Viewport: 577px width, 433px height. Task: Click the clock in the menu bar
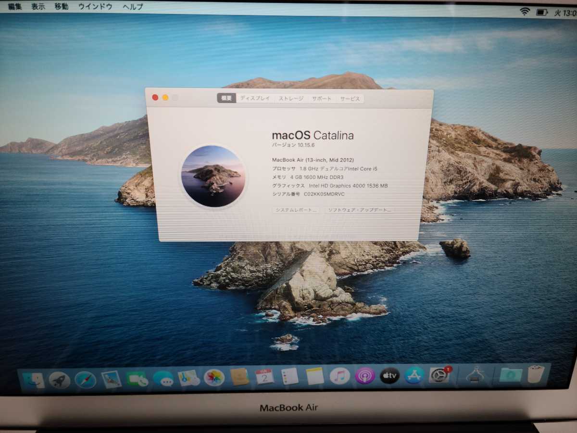[x=566, y=13]
